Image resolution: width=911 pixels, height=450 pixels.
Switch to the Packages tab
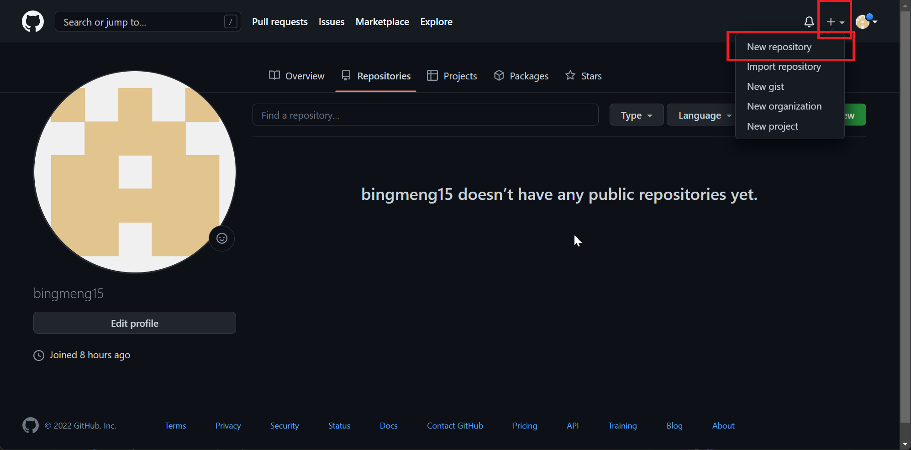521,76
